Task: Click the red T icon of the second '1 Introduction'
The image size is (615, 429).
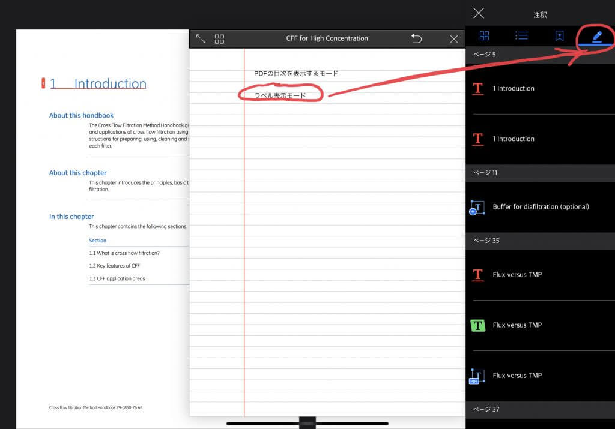Action: 477,139
